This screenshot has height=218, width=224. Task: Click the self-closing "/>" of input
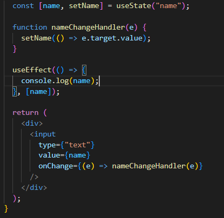(34, 177)
